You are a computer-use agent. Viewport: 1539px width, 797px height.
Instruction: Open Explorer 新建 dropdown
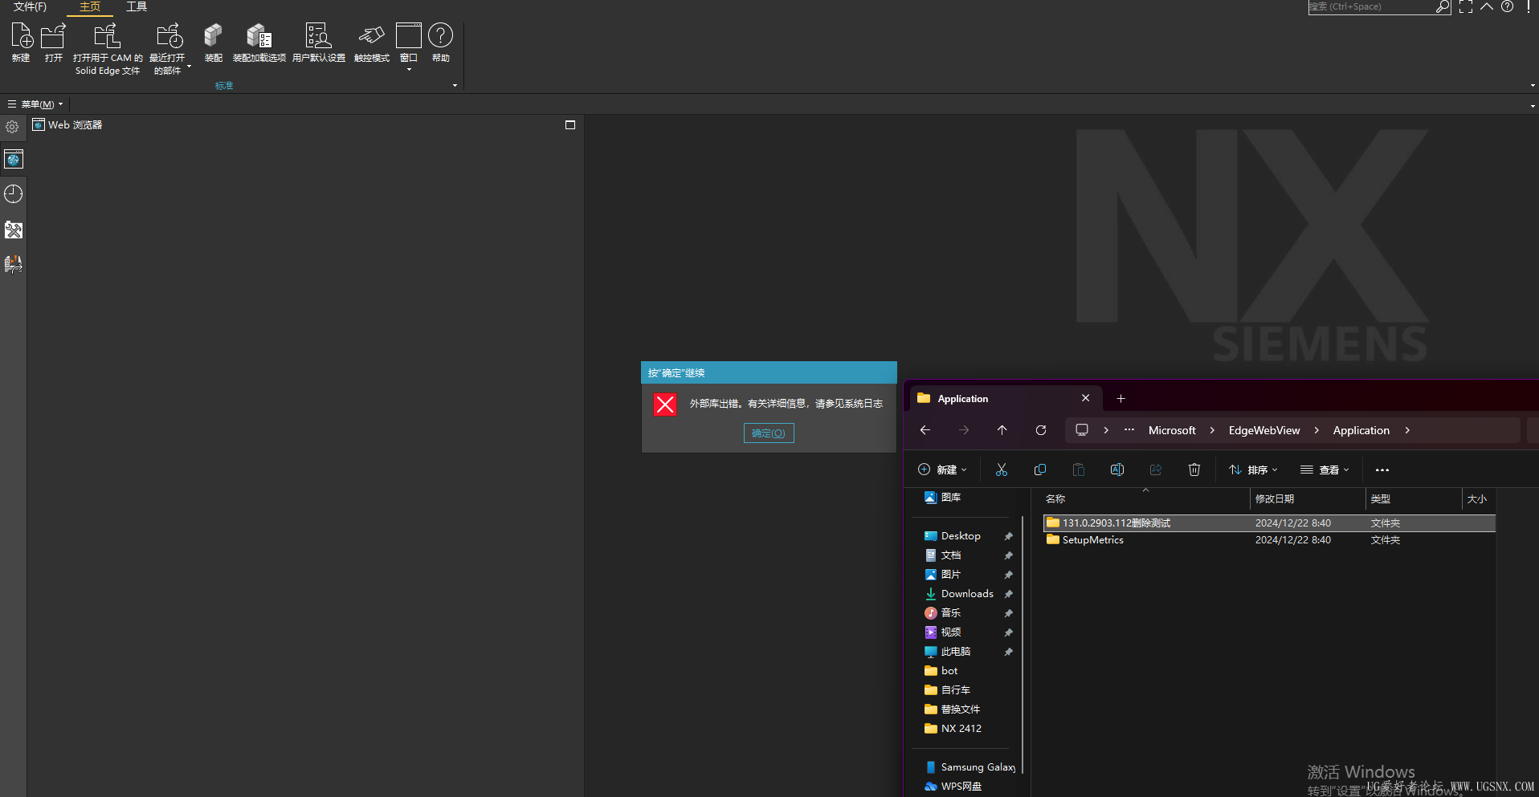[x=942, y=470]
